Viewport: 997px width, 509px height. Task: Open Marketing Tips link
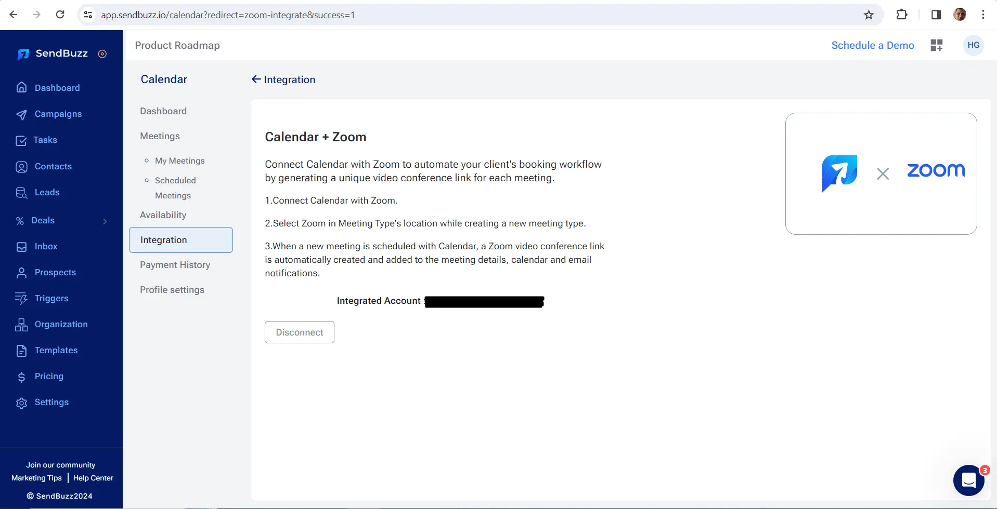click(x=36, y=478)
